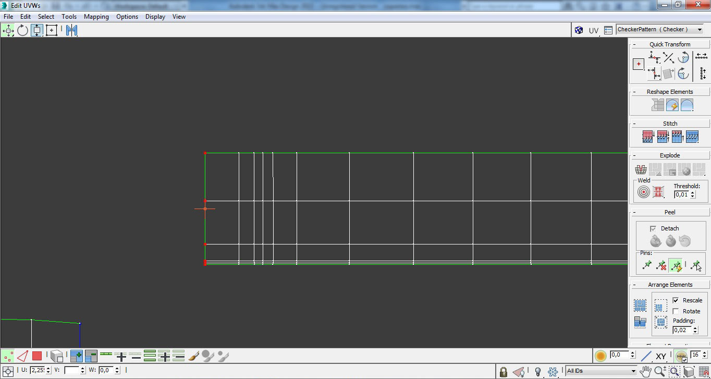Click the Stitch rollout header

[669, 124]
